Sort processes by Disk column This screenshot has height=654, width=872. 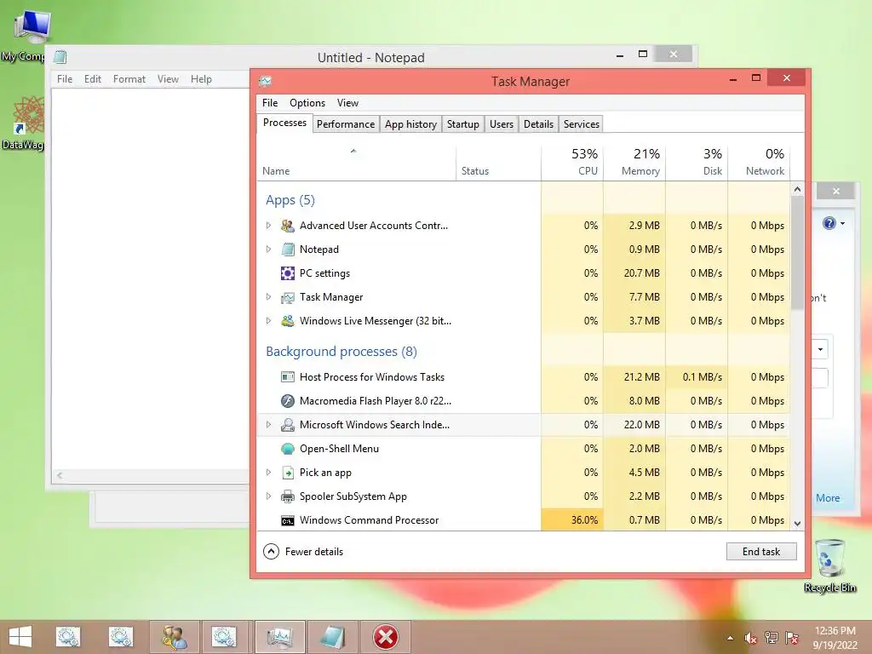697,163
